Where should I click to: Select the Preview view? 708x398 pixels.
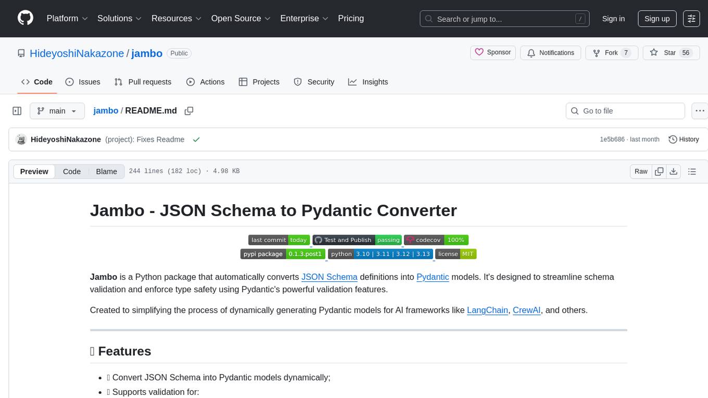point(34,171)
